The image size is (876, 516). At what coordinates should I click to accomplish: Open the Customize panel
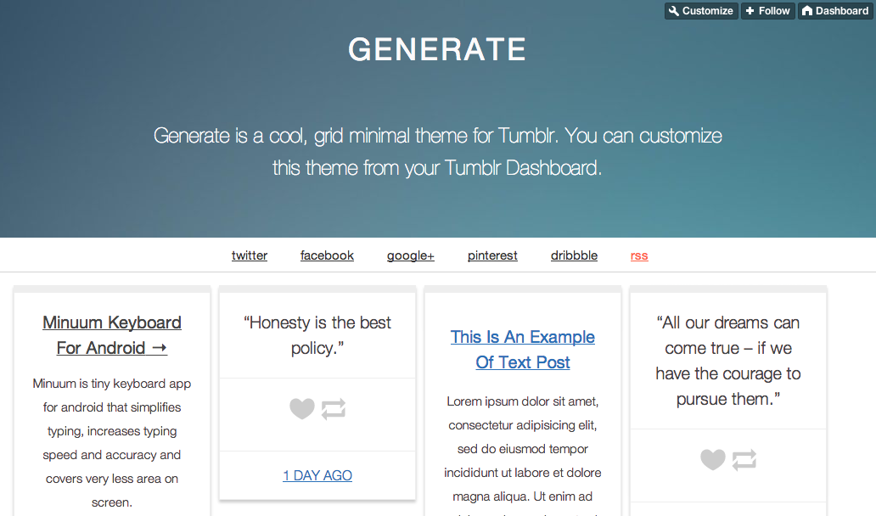[x=700, y=10]
